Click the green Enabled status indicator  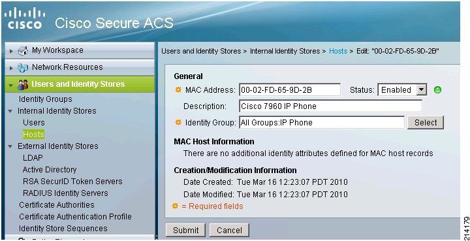click(x=437, y=89)
